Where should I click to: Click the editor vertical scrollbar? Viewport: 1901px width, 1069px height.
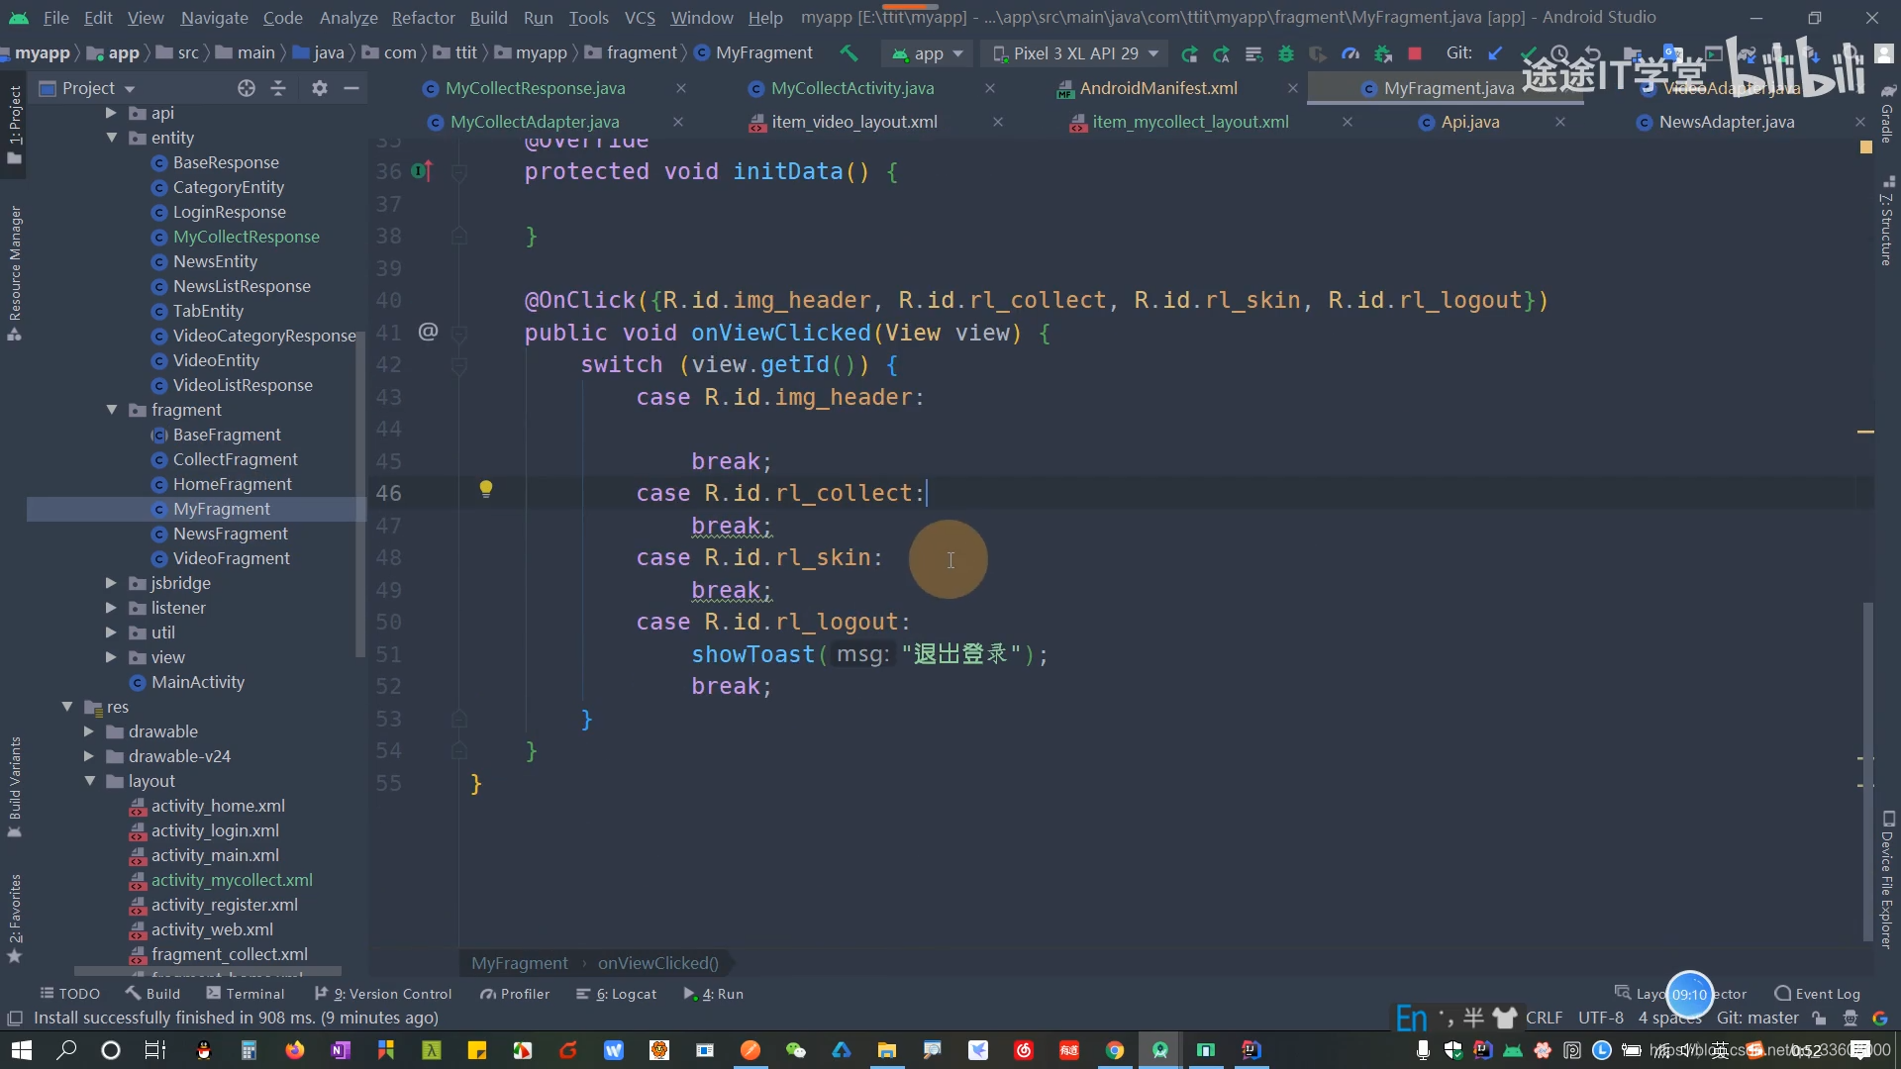point(1868,772)
